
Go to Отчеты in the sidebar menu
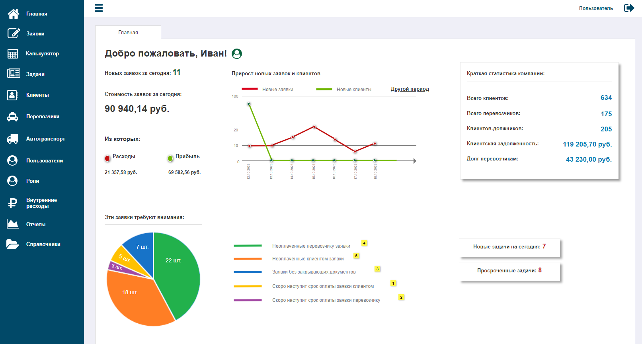click(x=36, y=224)
